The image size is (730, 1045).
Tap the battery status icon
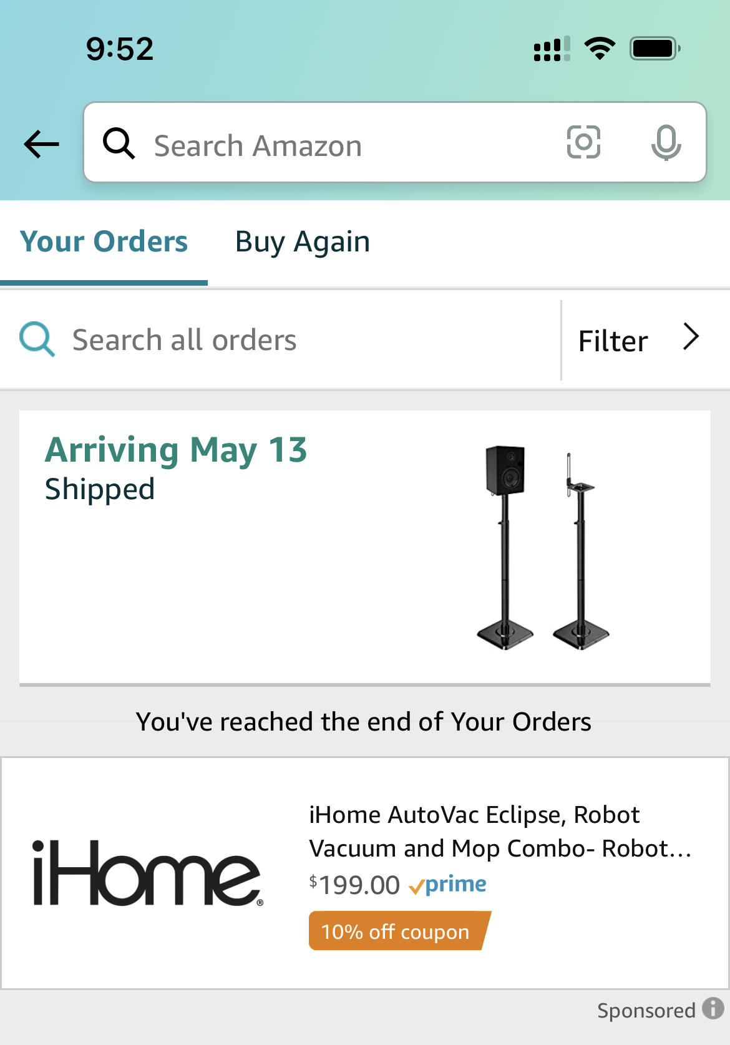[655, 49]
